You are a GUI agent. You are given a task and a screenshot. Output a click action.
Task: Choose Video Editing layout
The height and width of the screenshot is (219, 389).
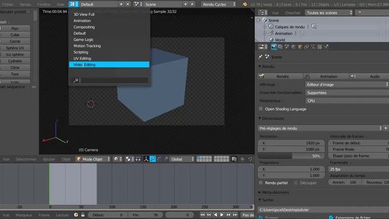click(109, 64)
